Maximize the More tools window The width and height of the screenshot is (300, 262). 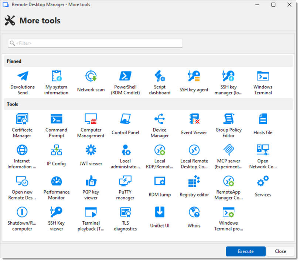coord(273,5)
